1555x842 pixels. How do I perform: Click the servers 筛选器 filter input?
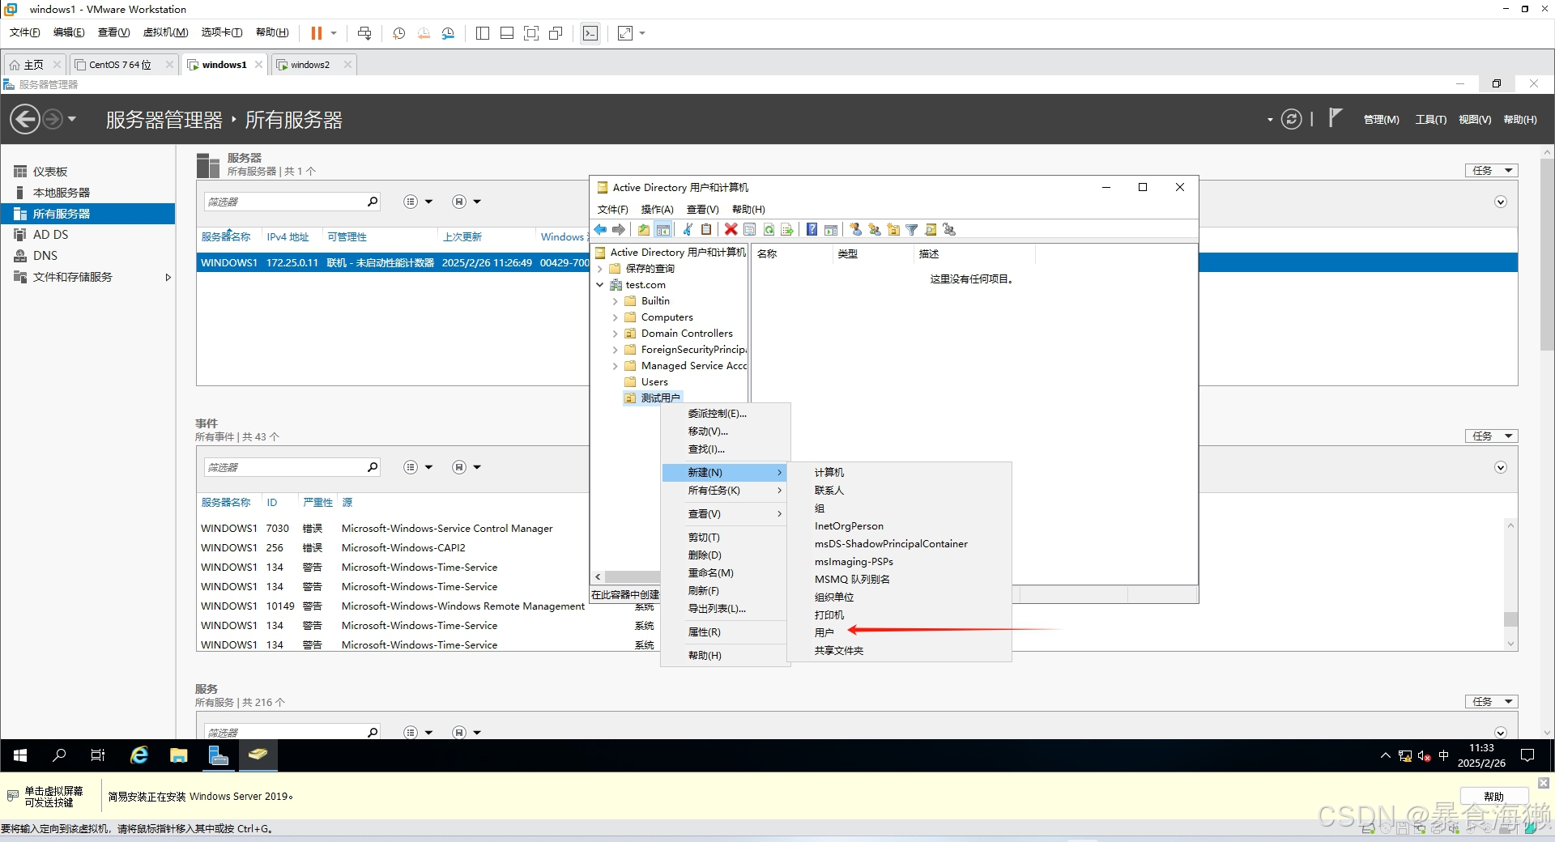tap(285, 202)
